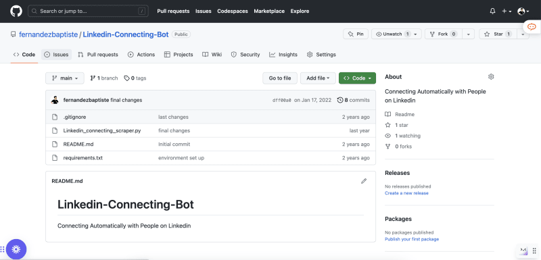Open the fernandezbaptiste owner link
Viewport: 541px width, 260px height.
tap(48, 34)
